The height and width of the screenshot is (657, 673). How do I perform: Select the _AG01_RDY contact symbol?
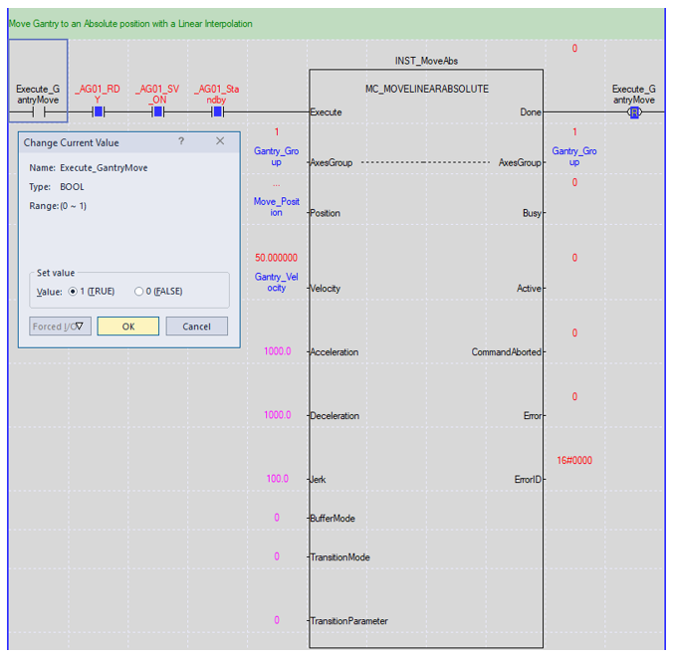(98, 112)
